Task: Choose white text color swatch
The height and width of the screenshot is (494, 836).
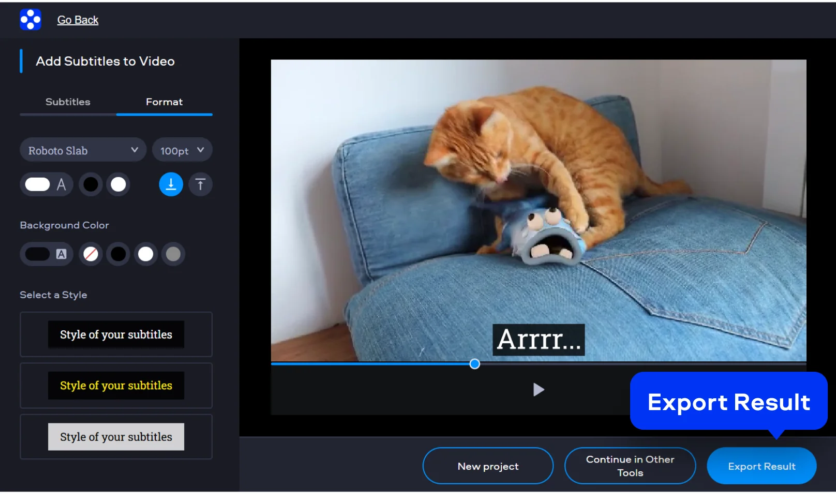Action: point(118,184)
